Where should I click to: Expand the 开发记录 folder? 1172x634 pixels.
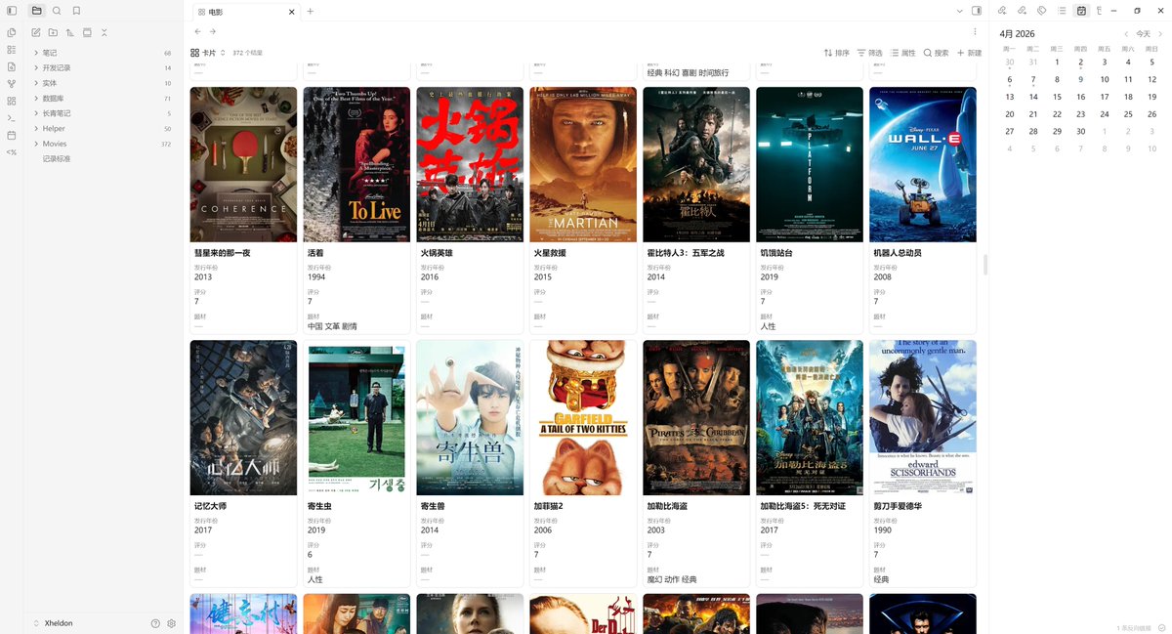pyautogui.click(x=102, y=67)
